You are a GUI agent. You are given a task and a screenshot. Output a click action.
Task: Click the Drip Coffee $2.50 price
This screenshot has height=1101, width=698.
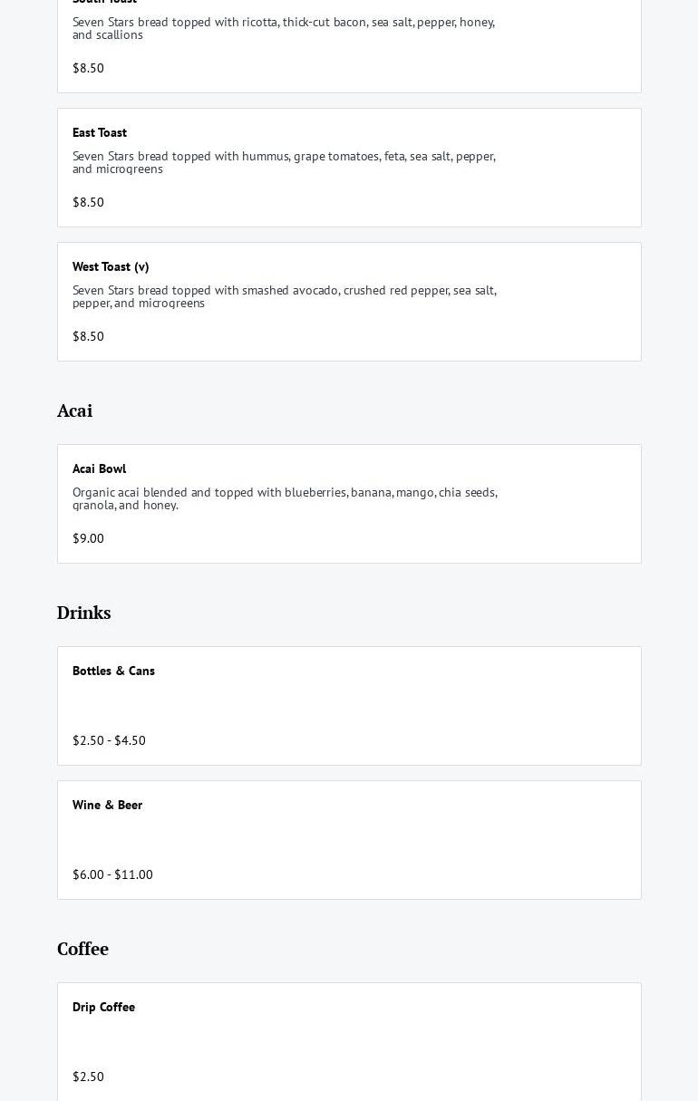[88, 1077]
